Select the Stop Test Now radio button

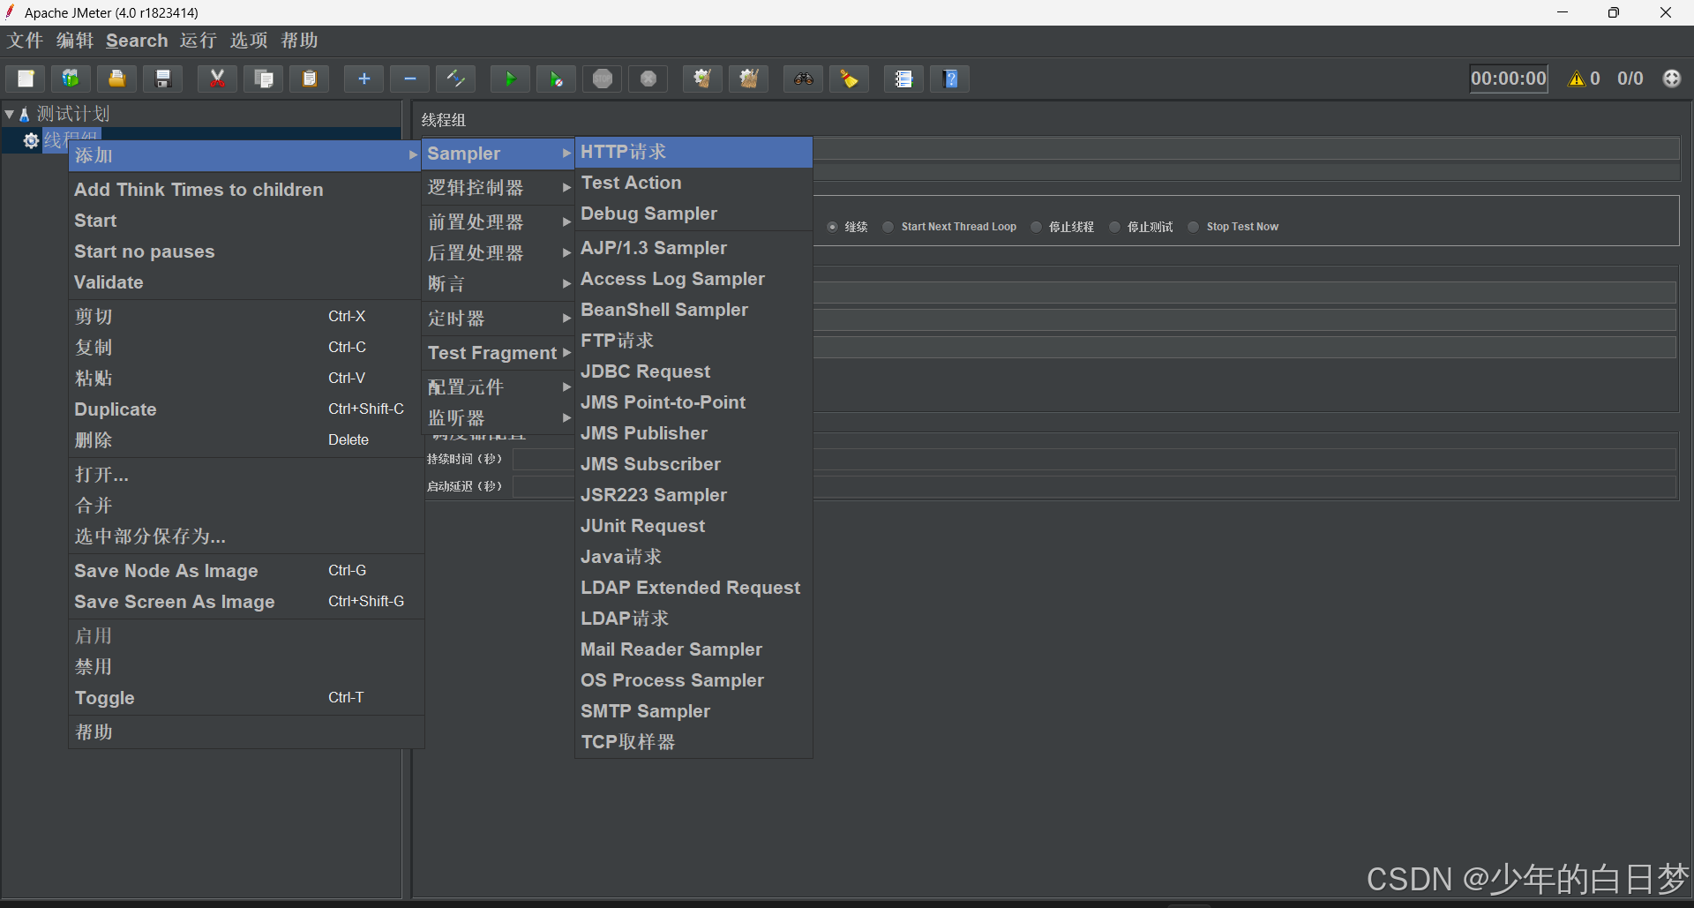coord(1193,227)
